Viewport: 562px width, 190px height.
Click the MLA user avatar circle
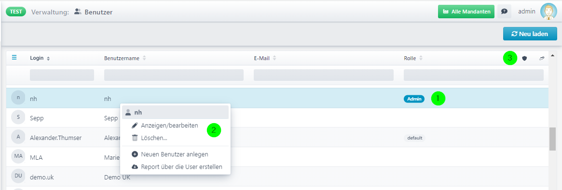pyautogui.click(x=18, y=156)
